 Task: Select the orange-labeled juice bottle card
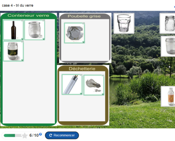(x=168, y=96)
